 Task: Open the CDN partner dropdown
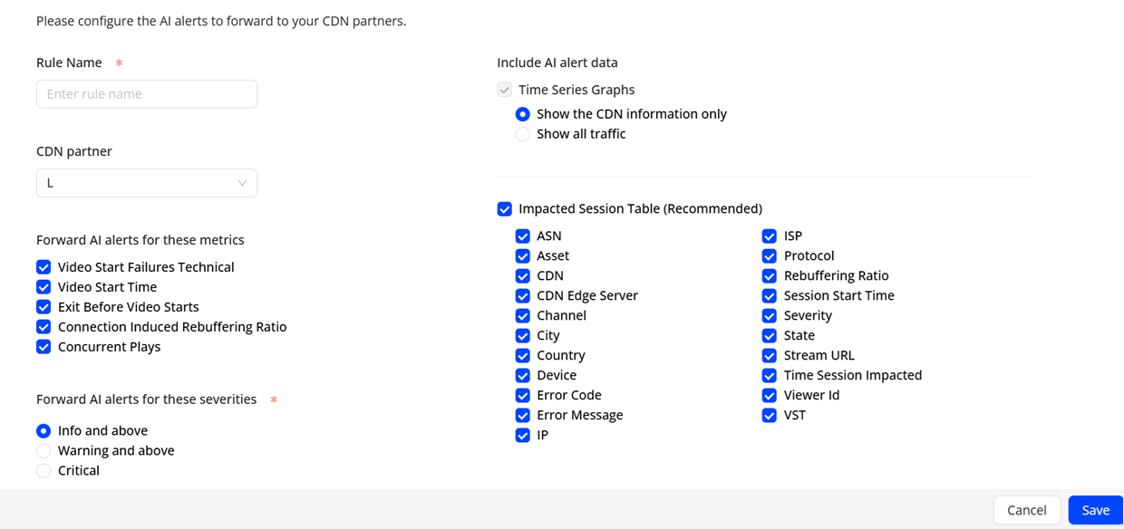[146, 183]
